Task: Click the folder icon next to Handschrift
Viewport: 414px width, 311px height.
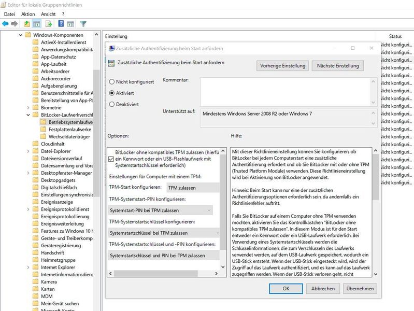Action: click(36, 252)
